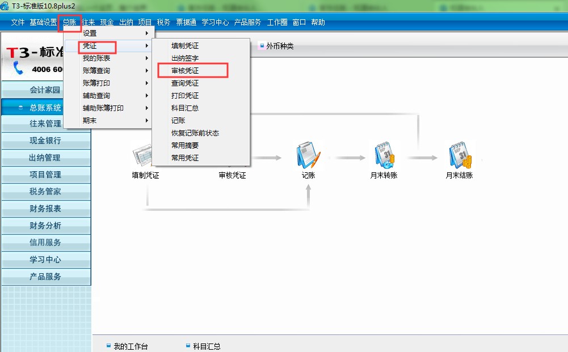Open 项目管理 in the sidebar

point(45,175)
